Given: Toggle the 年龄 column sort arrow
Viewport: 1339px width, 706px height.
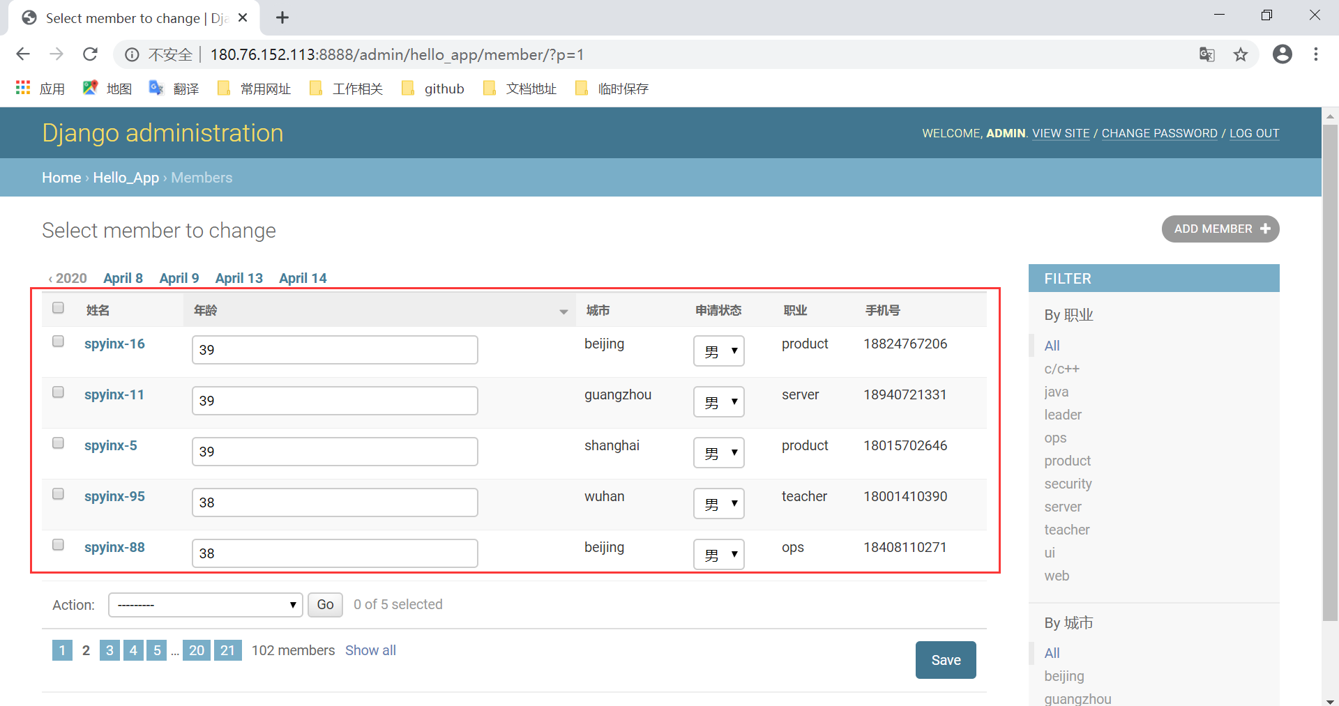Looking at the screenshot, I should 563,312.
